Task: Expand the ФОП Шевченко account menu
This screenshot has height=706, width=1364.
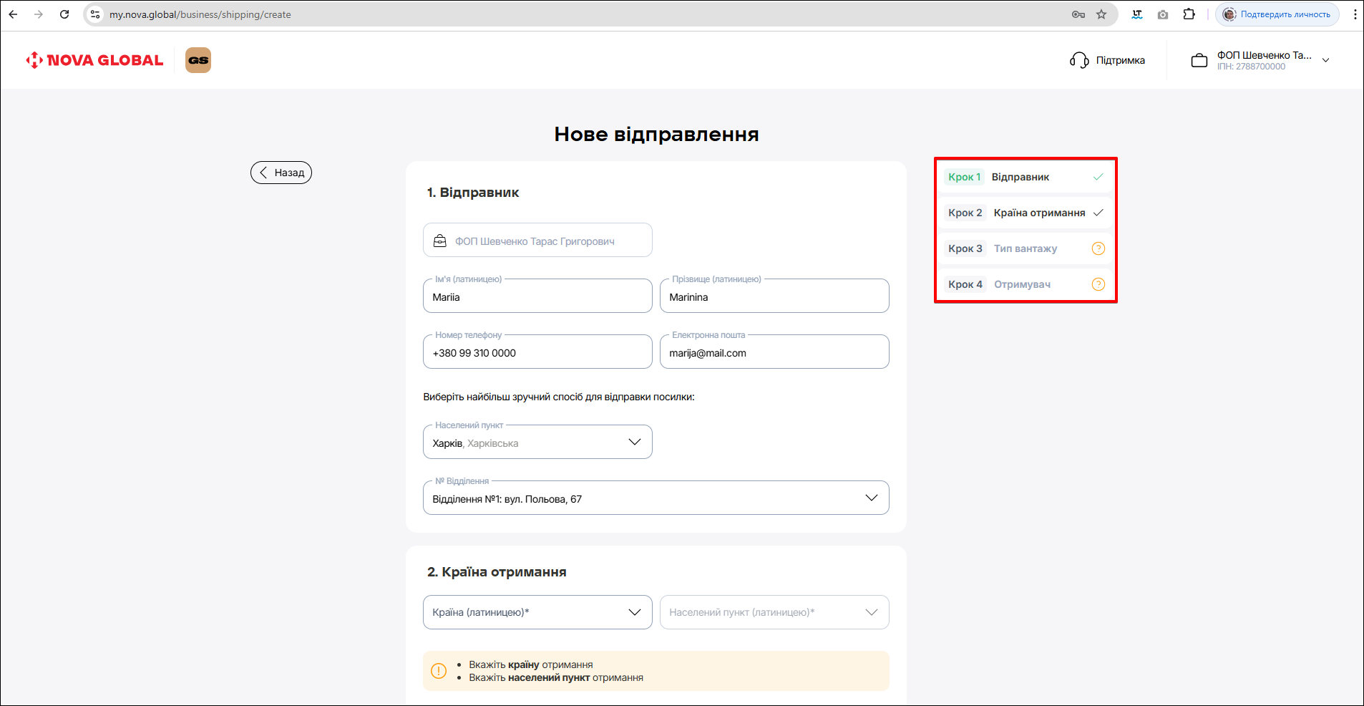Action: 1325,61
